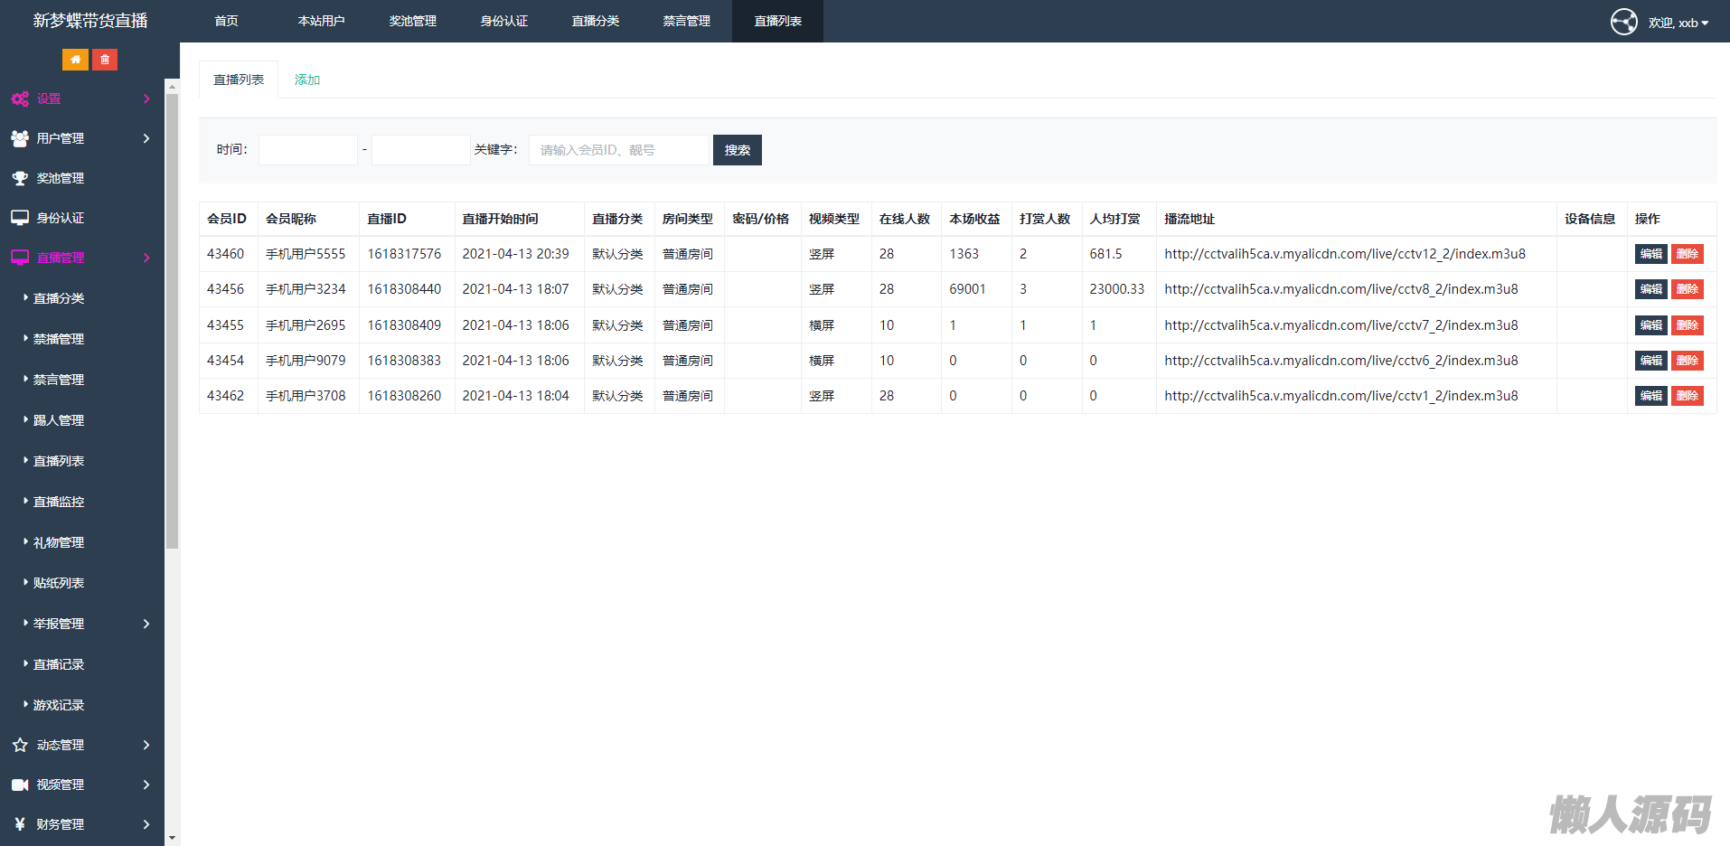Expand the 举报管理 submenu arrow

(146, 624)
